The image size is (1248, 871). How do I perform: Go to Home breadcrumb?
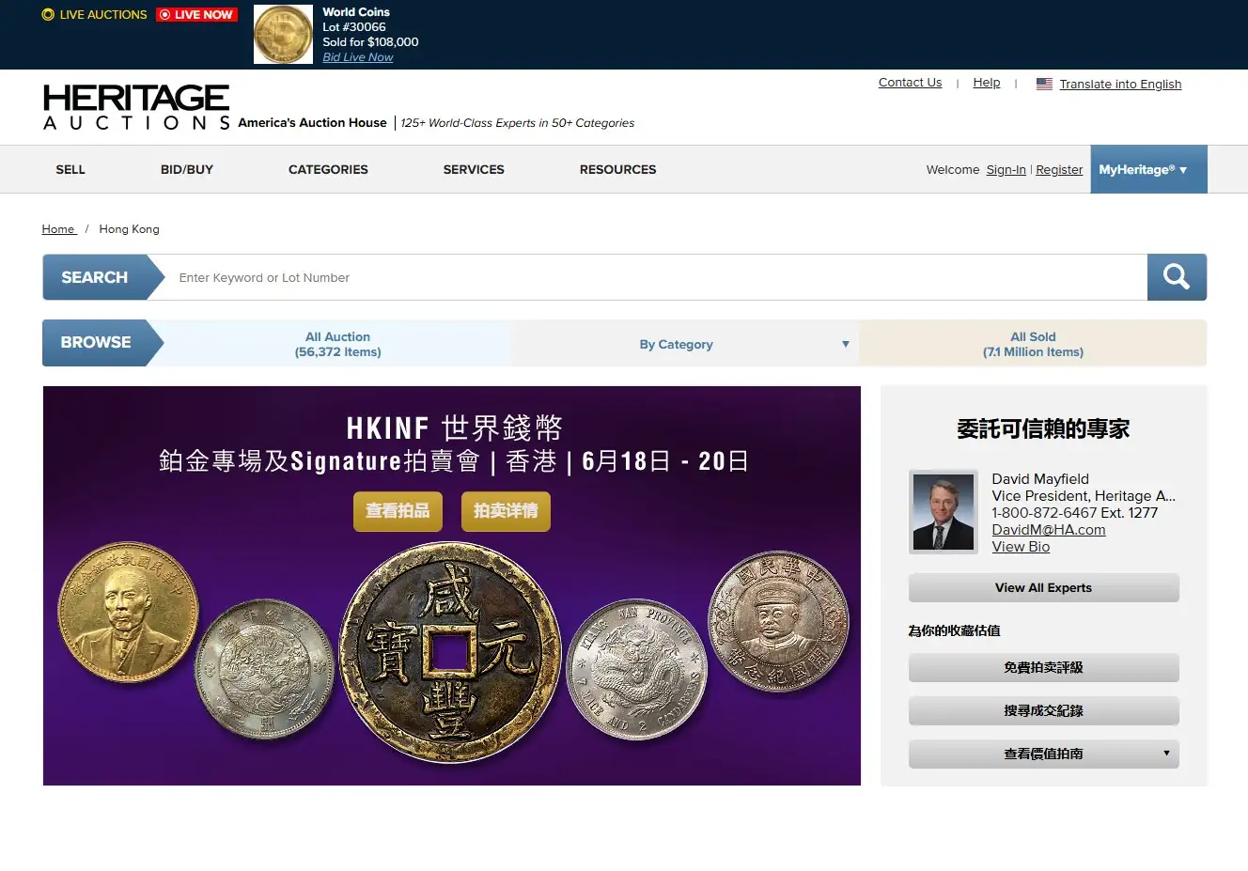pyautogui.click(x=58, y=228)
